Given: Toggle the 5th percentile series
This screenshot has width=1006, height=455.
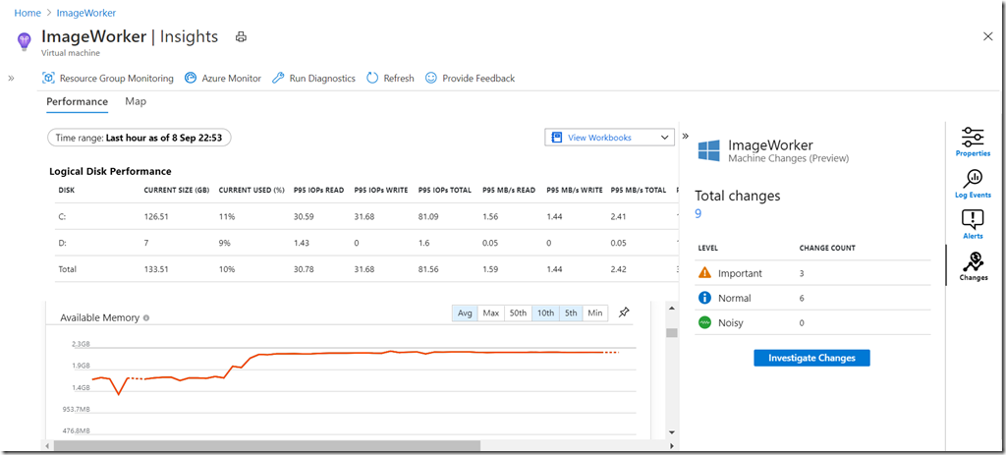Looking at the screenshot, I should click(x=571, y=313).
